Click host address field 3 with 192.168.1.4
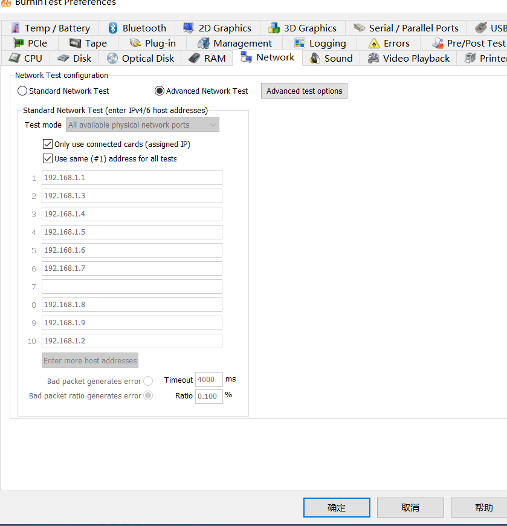Image resolution: width=507 pixels, height=526 pixels. [x=132, y=214]
